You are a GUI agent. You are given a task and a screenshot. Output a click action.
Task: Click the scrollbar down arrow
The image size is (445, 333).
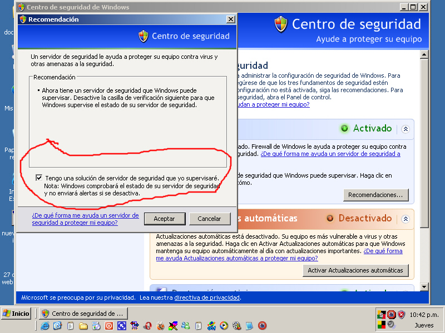click(424, 286)
